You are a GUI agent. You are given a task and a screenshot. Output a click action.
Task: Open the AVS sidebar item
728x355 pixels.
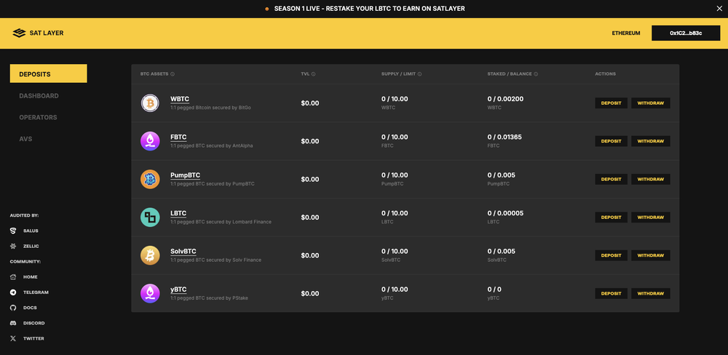pyautogui.click(x=25, y=139)
